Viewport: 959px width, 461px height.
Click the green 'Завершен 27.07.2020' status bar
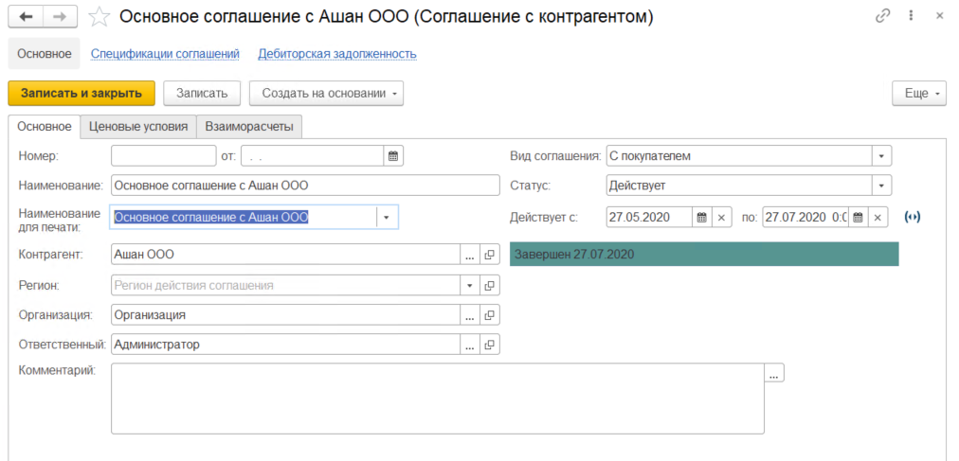pyautogui.click(x=703, y=254)
